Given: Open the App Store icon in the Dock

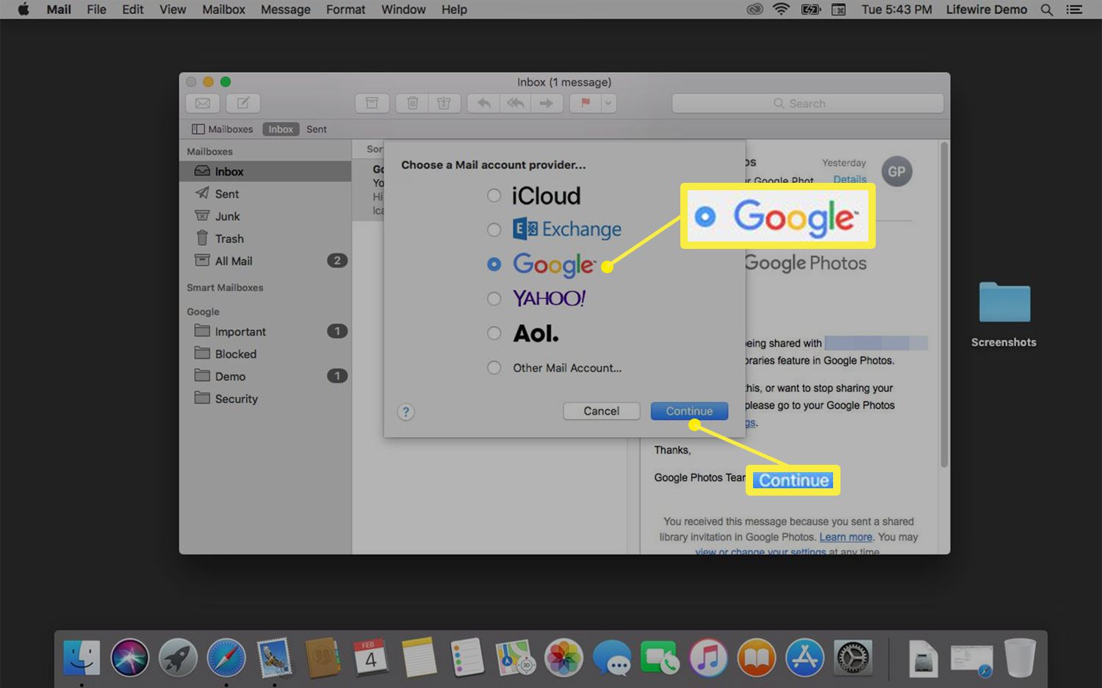Looking at the screenshot, I should 804,657.
